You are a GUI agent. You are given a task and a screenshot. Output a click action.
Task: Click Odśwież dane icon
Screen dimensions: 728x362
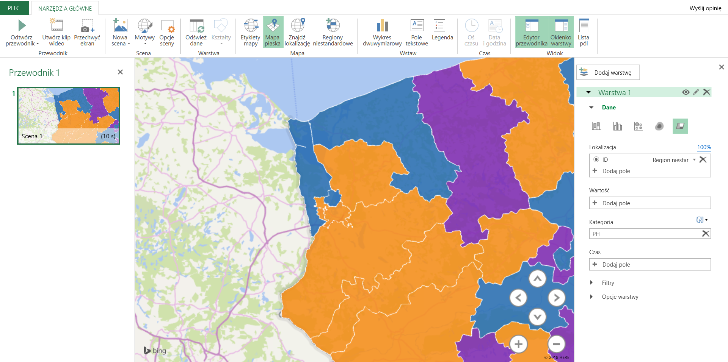tap(196, 27)
